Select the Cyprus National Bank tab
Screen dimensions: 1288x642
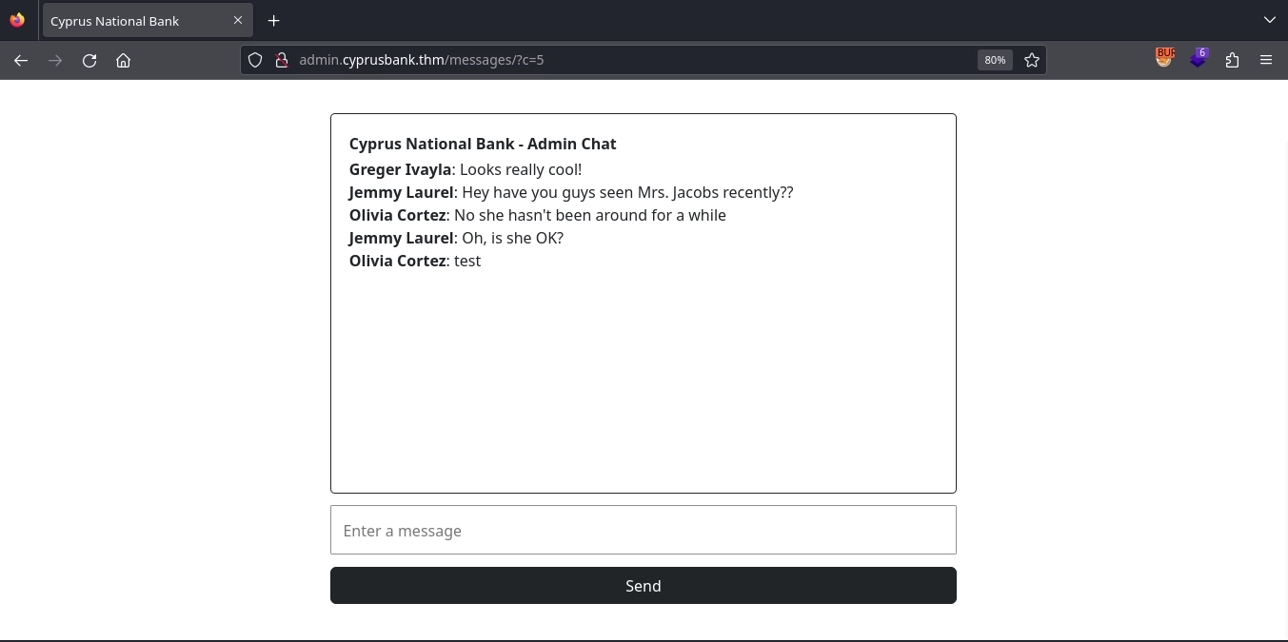133,21
